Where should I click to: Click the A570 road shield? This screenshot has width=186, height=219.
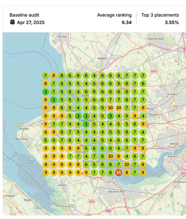coord(154,71)
